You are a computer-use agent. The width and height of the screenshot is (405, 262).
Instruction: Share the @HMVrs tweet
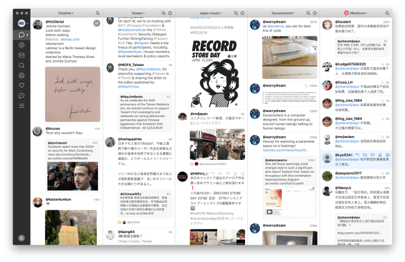(235, 173)
